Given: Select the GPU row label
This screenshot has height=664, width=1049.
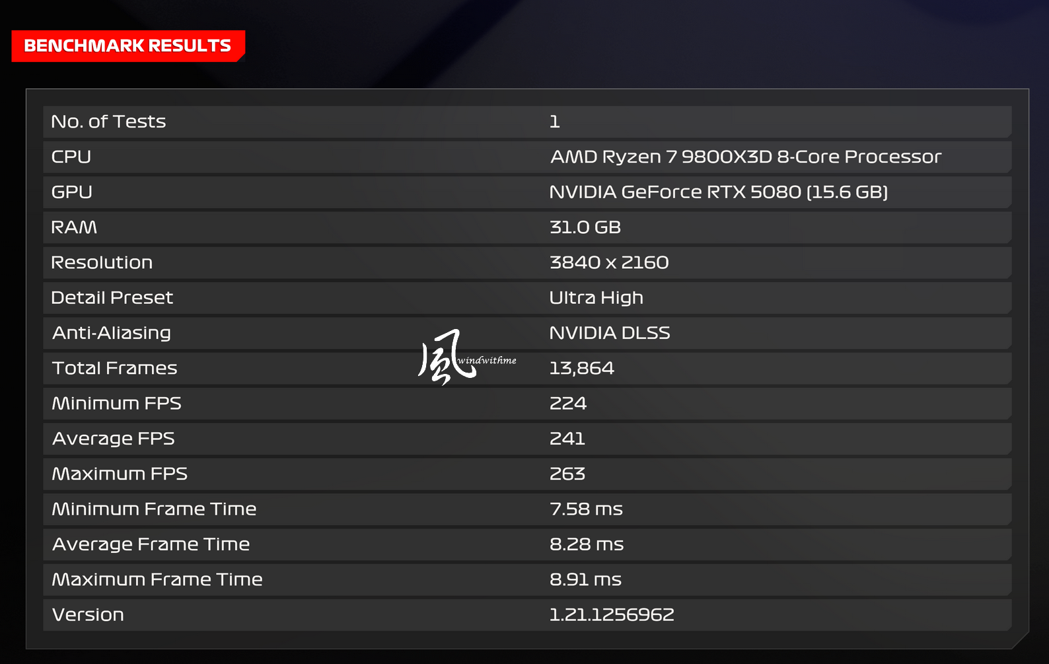Looking at the screenshot, I should (72, 192).
